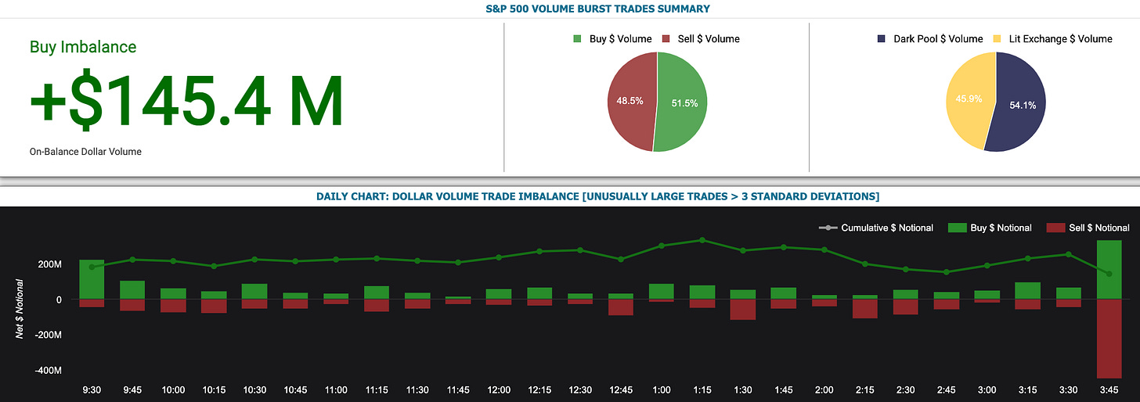Click the 1:00 time axis label
Screen dimensions: 1140x402
click(662, 389)
